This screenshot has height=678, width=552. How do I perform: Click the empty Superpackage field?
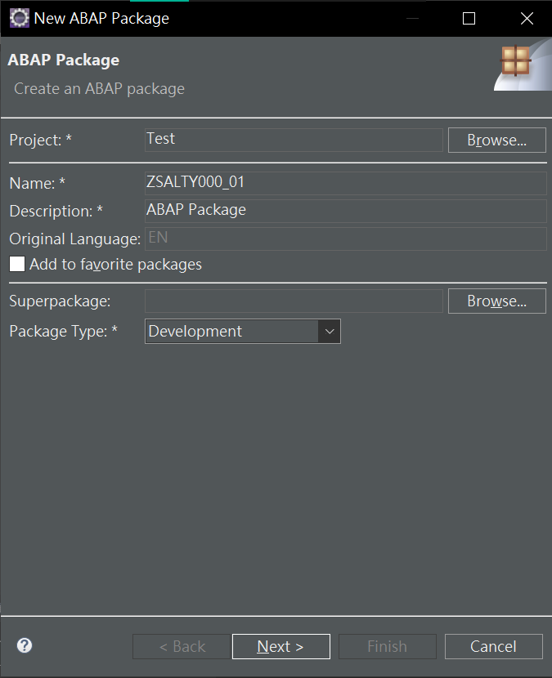[x=294, y=301]
